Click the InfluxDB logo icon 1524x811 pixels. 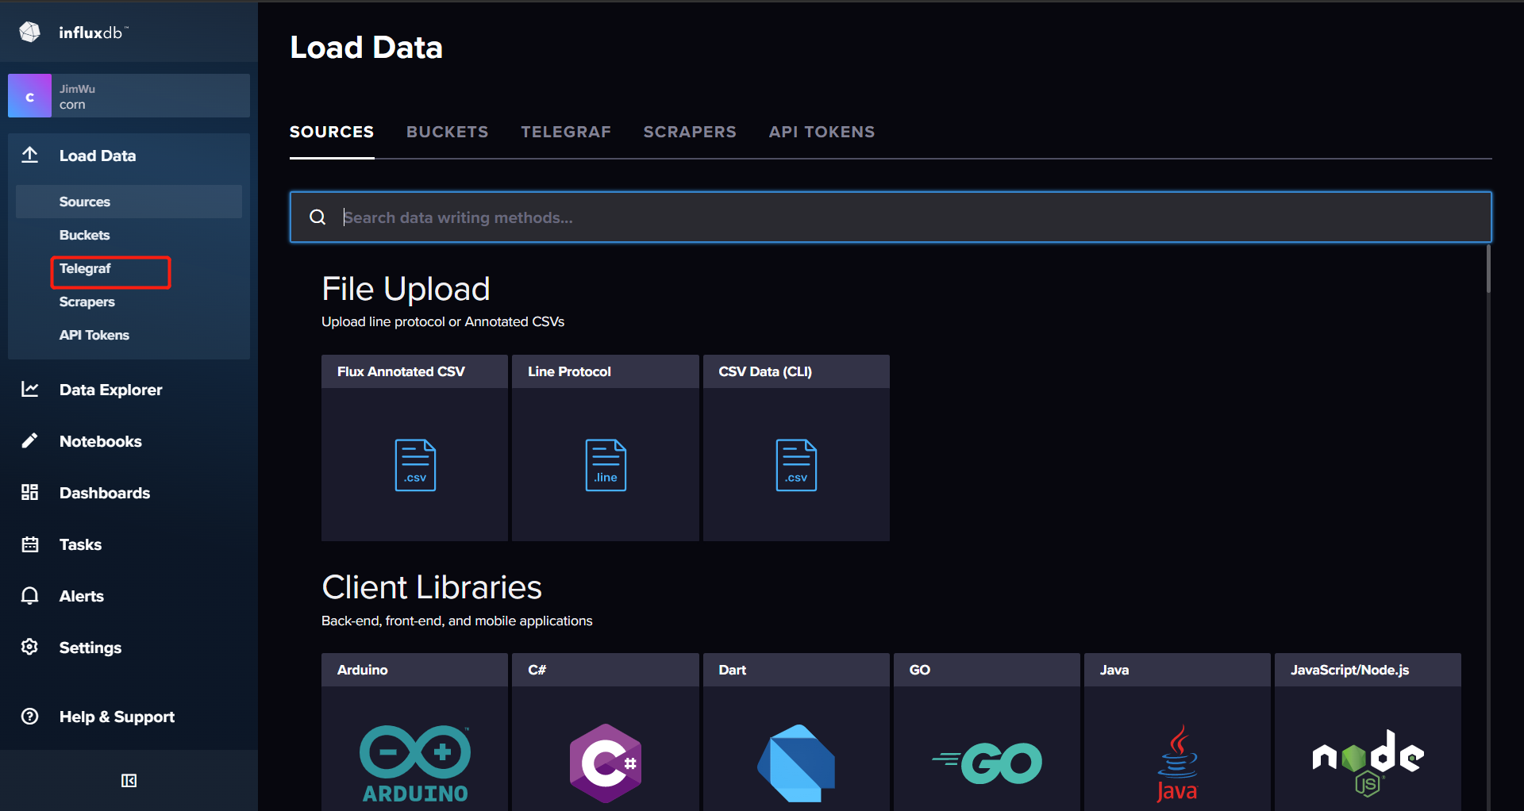30,32
